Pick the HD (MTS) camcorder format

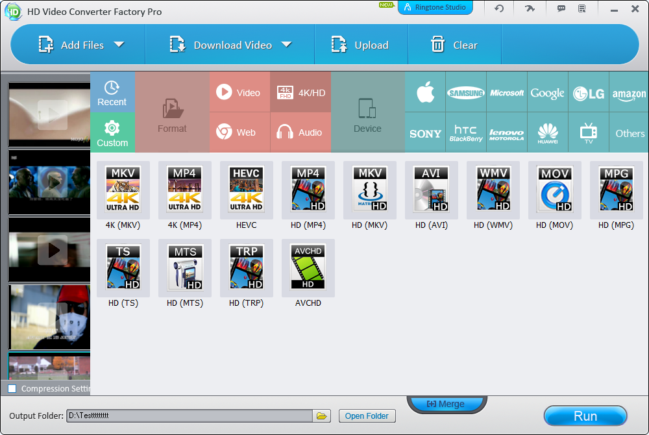pos(184,267)
